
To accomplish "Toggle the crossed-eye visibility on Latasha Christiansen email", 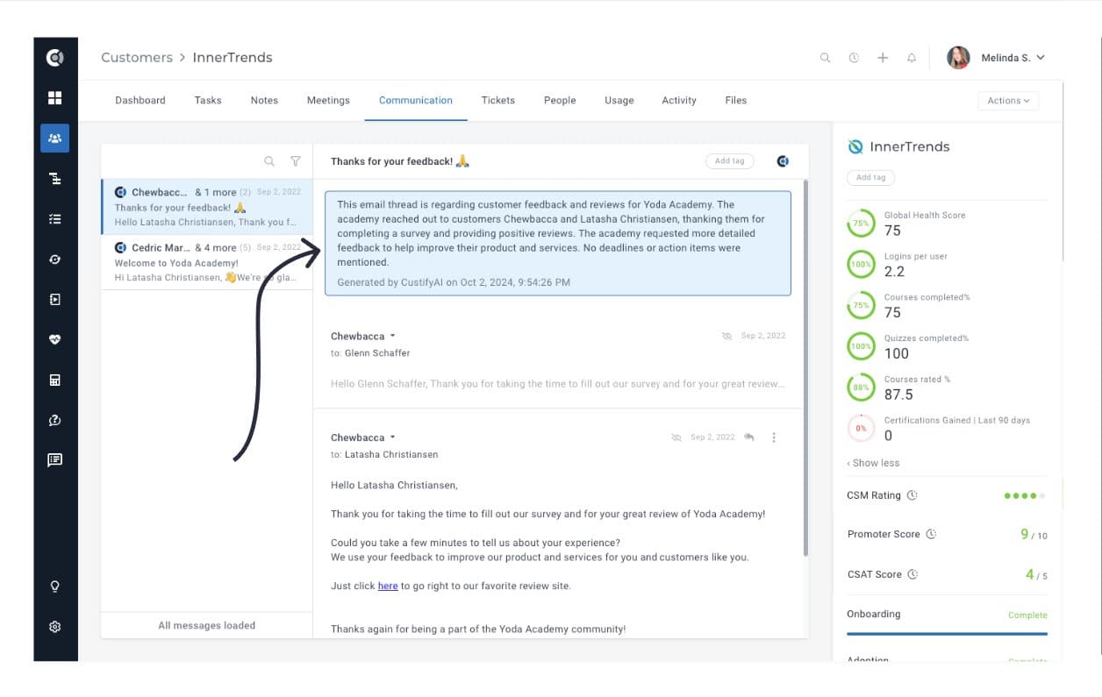I will coord(676,437).
